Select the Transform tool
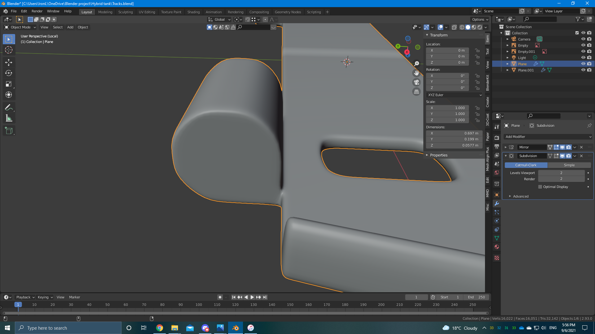 (x=9, y=95)
